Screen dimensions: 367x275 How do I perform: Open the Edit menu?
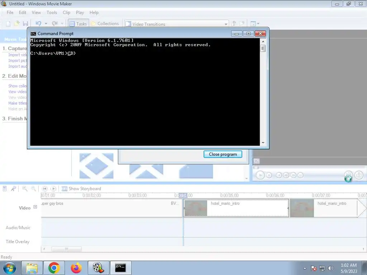tap(23, 13)
